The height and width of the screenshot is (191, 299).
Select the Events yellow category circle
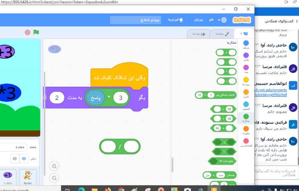(x=246, y=80)
